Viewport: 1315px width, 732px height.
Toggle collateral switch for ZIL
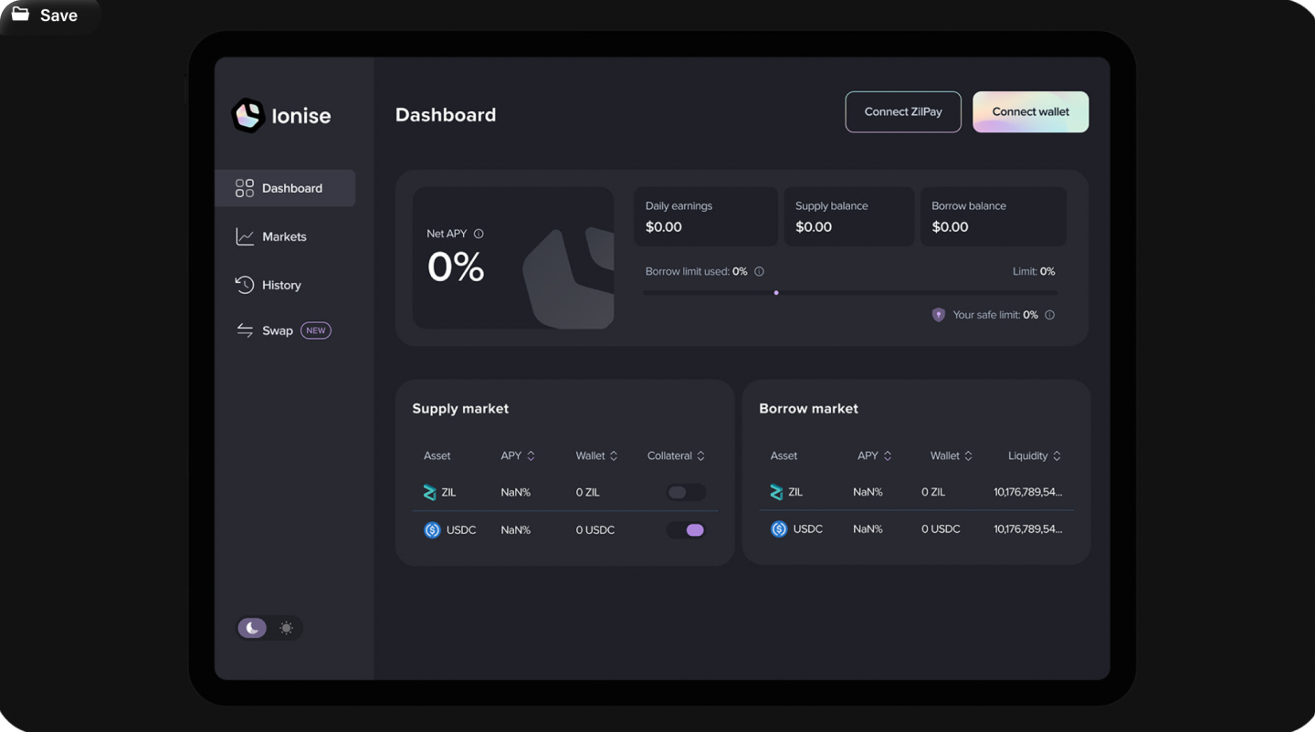(x=686, y=493)
